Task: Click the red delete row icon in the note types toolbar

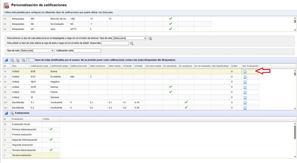Action: click(x=18, y=60)
